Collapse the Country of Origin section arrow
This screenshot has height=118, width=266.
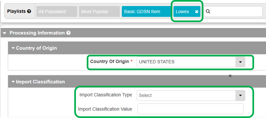pyautogui.click(x=13, y=48)
